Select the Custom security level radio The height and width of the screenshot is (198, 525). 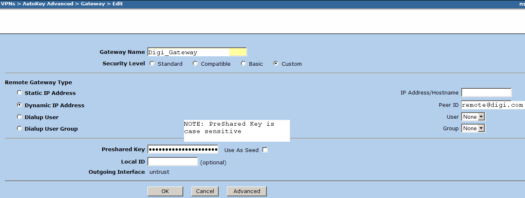click(x=276, y=64)
